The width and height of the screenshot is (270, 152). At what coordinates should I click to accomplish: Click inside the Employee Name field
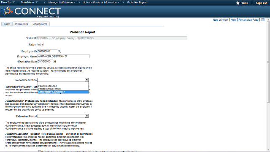63,56
